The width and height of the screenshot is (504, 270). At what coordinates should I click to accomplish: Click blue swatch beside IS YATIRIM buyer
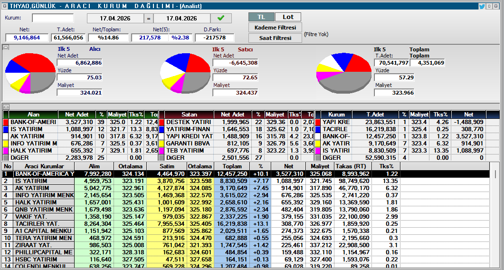coord(6,129)
